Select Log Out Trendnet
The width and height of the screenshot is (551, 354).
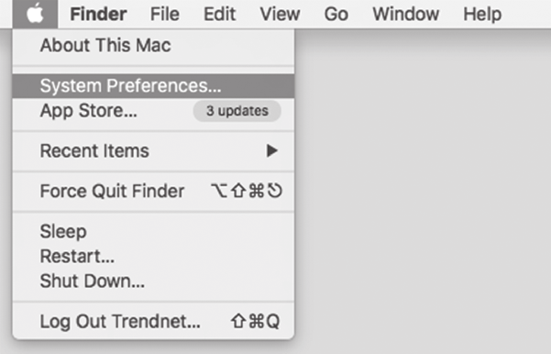click(x=153, y=321)
